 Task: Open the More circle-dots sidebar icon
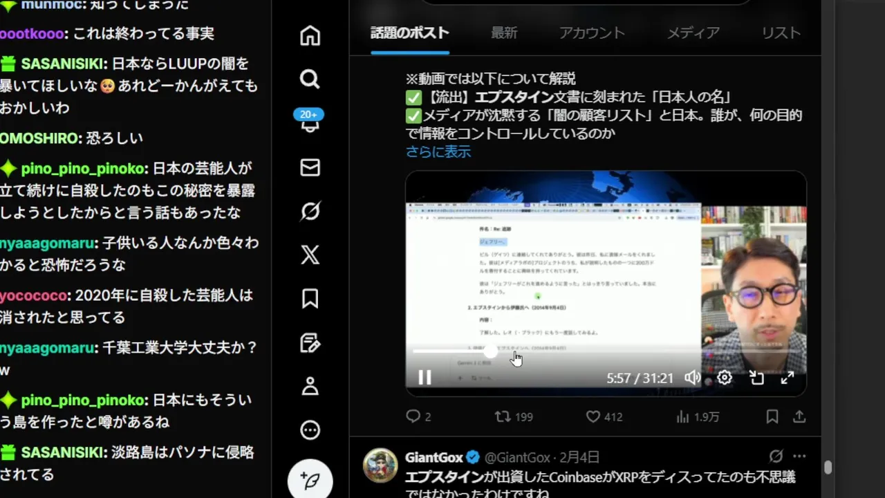click(310, 430)
